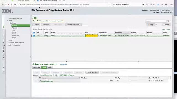
Task: Select Suspended in the By State tree
Action: click(x=15, y=35)
